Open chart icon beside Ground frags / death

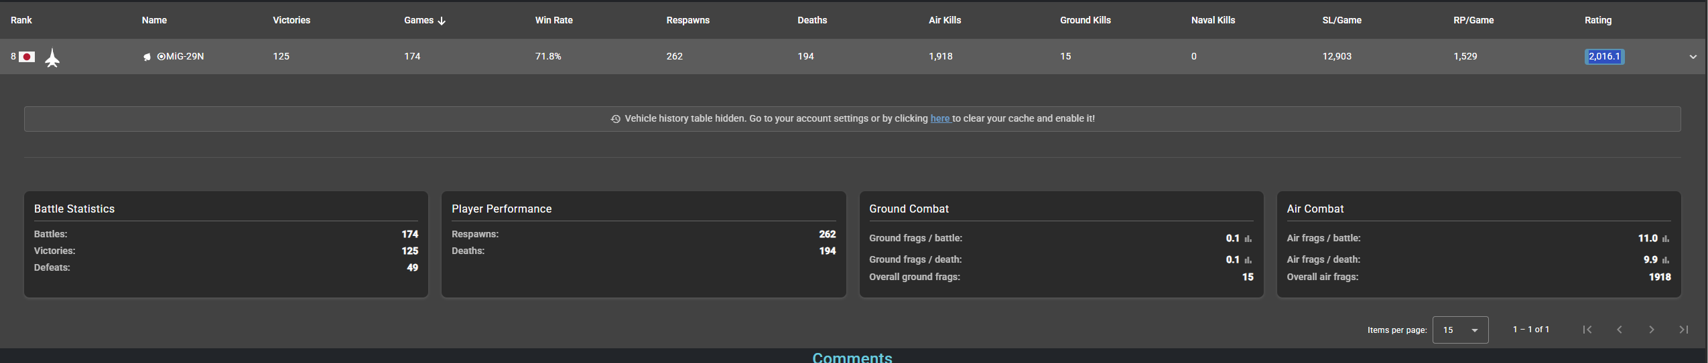coord(1248,260)
